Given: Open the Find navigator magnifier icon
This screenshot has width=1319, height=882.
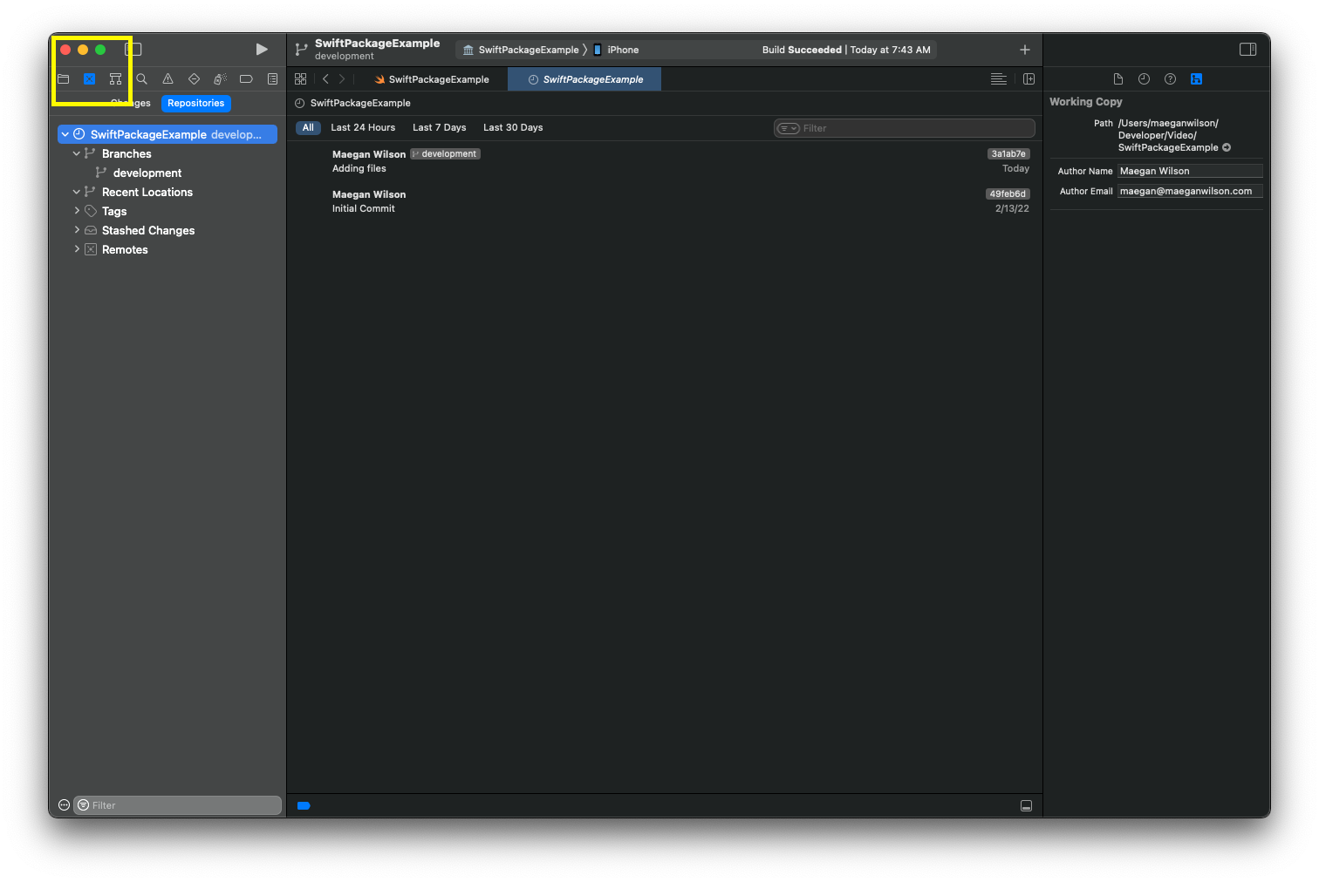Looking at the screenshot, I should point(141,79).
